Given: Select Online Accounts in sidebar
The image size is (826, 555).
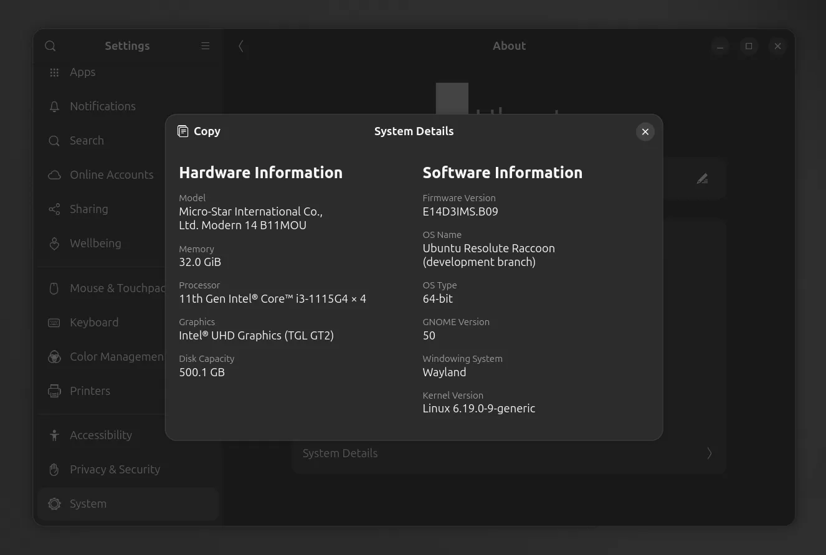Looking at the screenshot, I should (128, 175).
